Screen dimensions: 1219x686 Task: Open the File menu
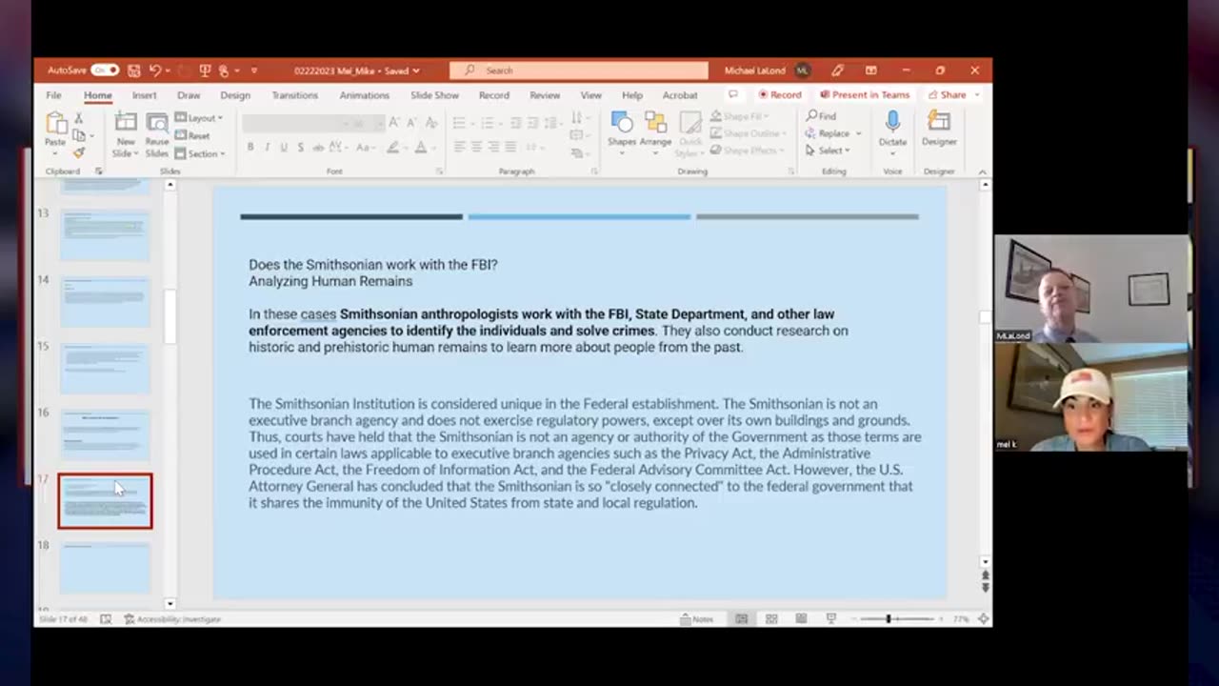click(x=53, y=95)
